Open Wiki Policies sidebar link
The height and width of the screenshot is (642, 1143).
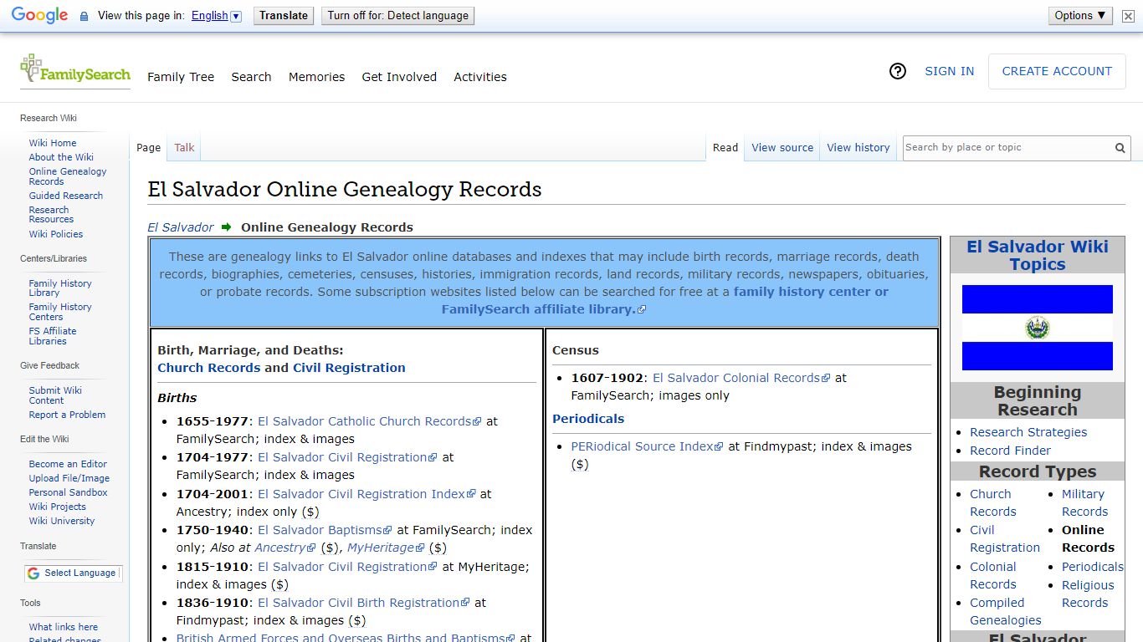pos(56,234)
